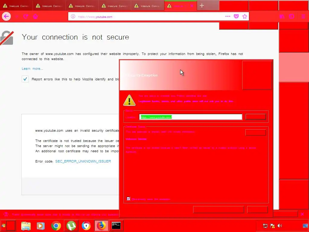This screenshot has width=309, height=232.
Task: Reload the current page
Action: [26, 16]
